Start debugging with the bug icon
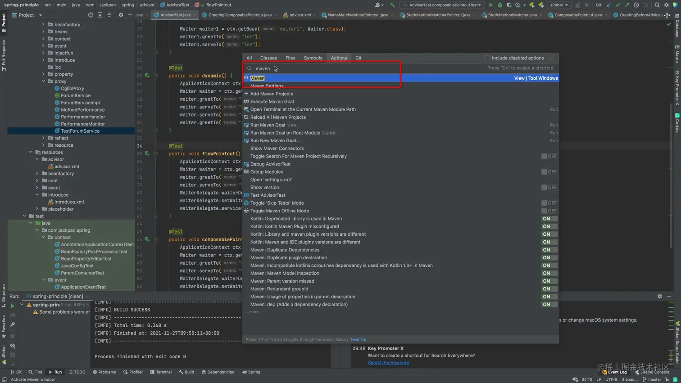Image resolution: width=681 pixels, height=383 pixels. point(500,5)
